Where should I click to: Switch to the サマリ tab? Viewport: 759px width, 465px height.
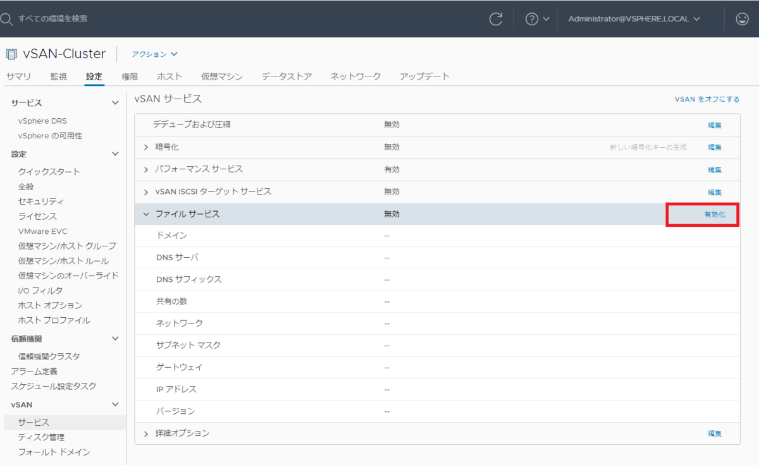click(18, 76)
